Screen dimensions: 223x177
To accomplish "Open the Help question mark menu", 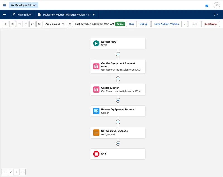I will [216, 15].
